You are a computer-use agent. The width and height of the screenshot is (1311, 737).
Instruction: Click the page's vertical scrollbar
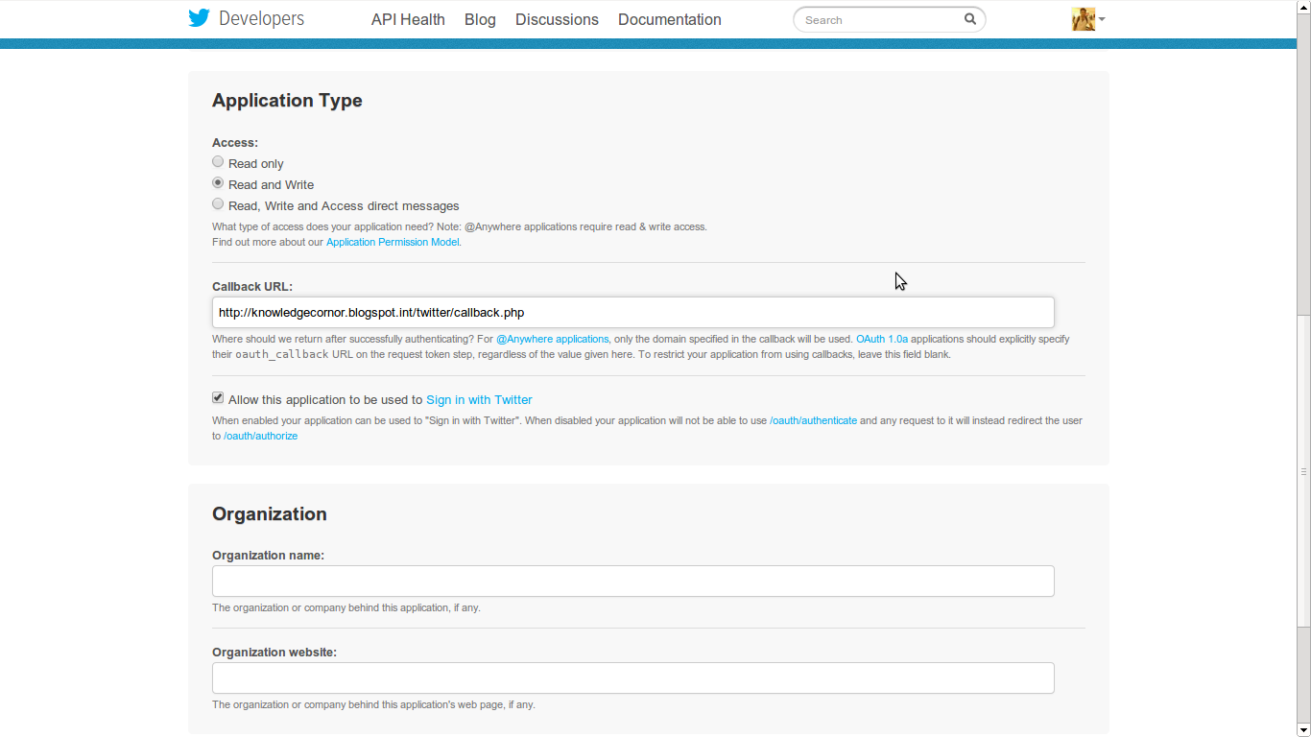point(1303,470)
